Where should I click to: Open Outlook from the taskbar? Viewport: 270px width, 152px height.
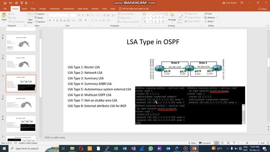pyautogui.click(x=168, y=148)
